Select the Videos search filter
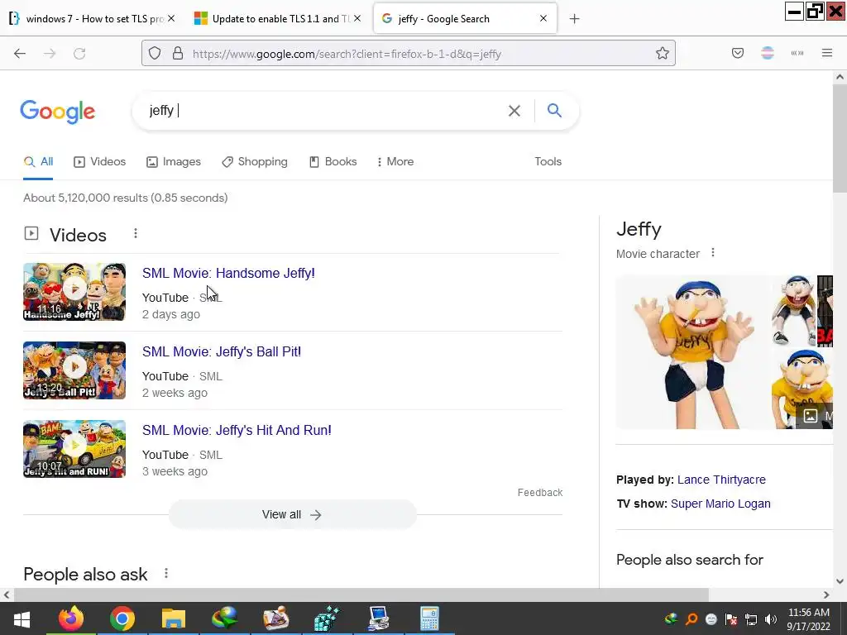The image size is (847, 635). [100, 161]
